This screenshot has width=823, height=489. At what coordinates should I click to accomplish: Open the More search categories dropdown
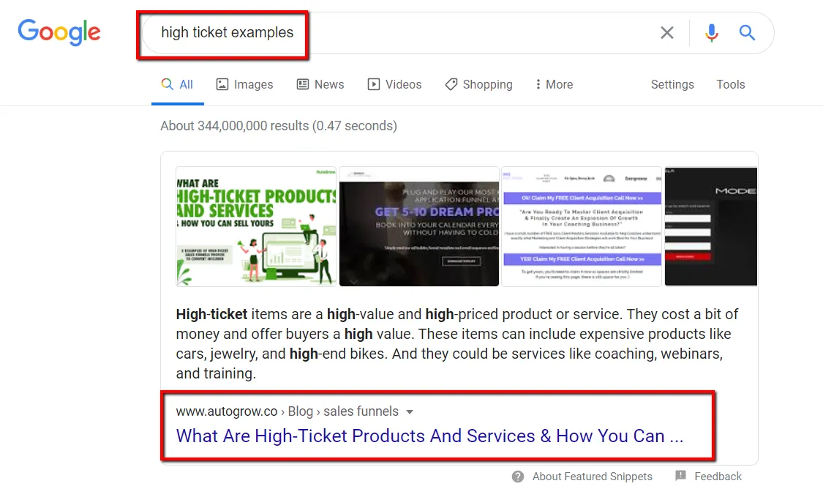coord(553,84)
